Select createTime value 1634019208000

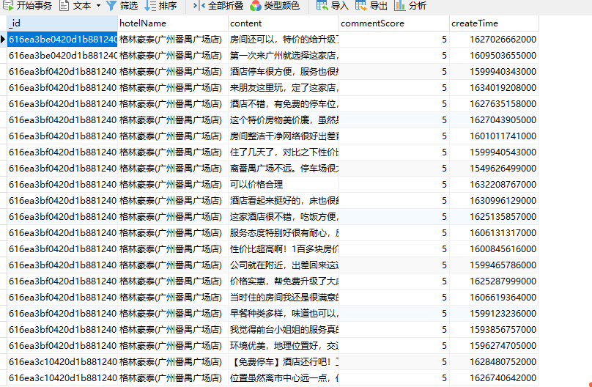495,88
